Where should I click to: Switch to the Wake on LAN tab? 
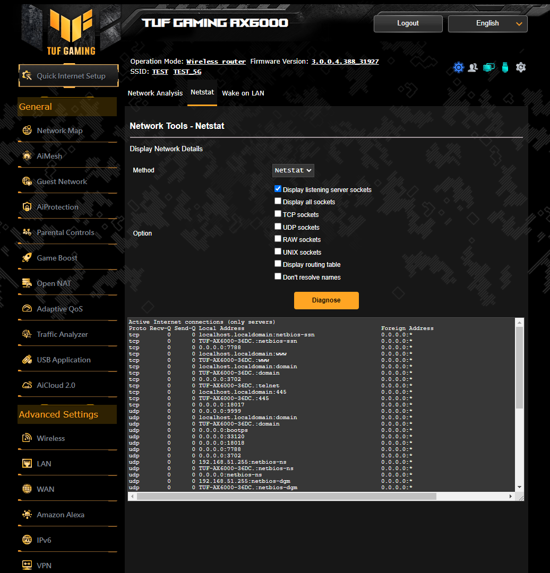click(243, 93)
